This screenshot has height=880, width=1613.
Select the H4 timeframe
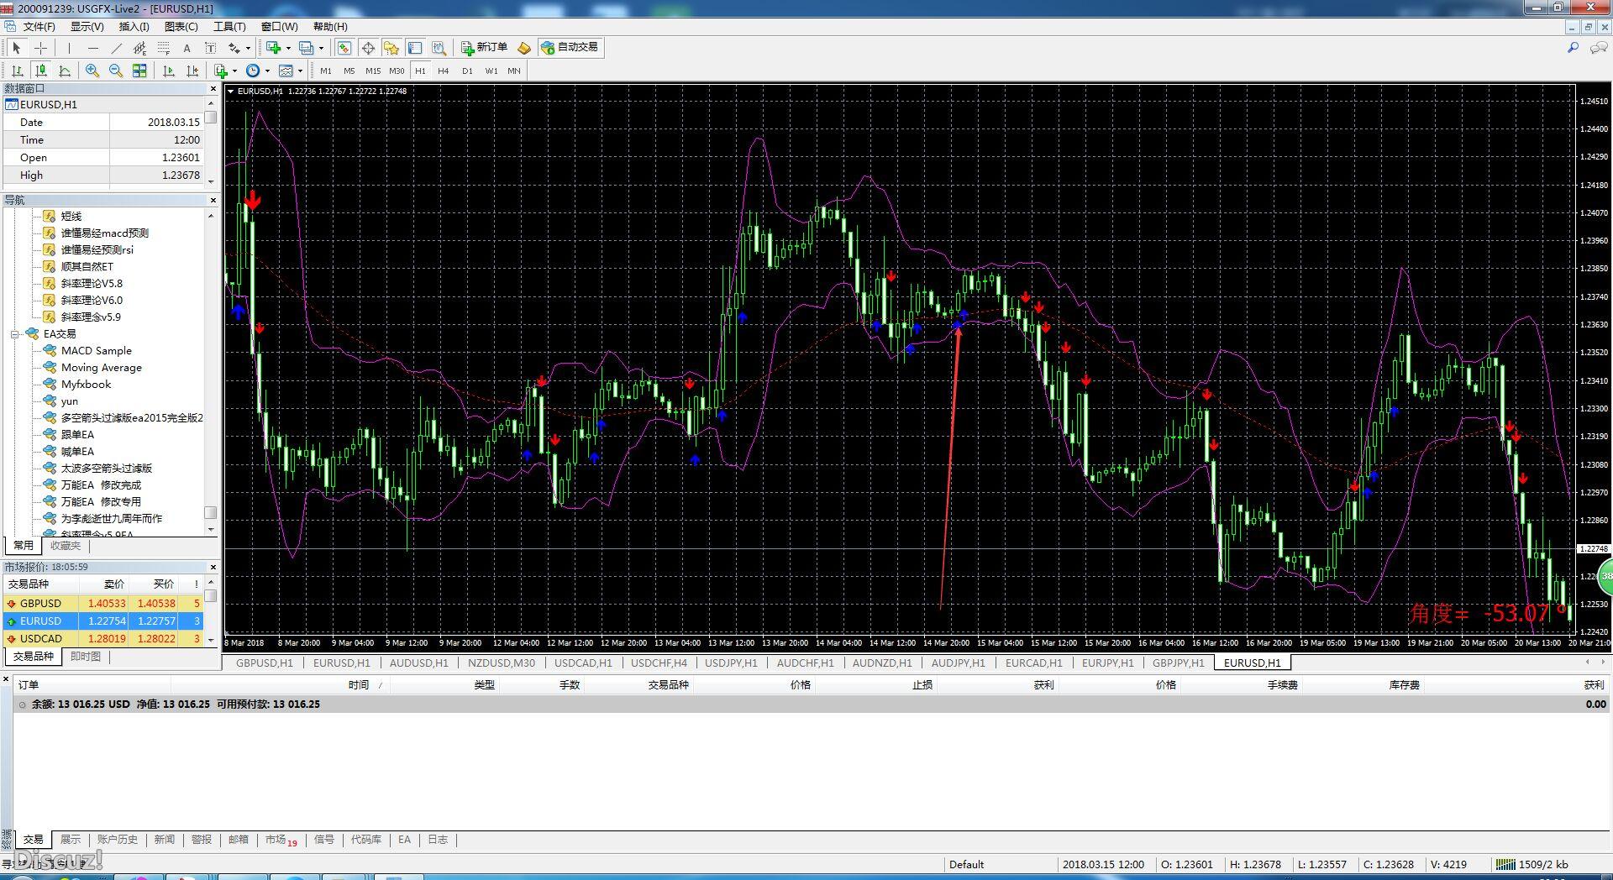pyautogui.click(x=444, y=71)
